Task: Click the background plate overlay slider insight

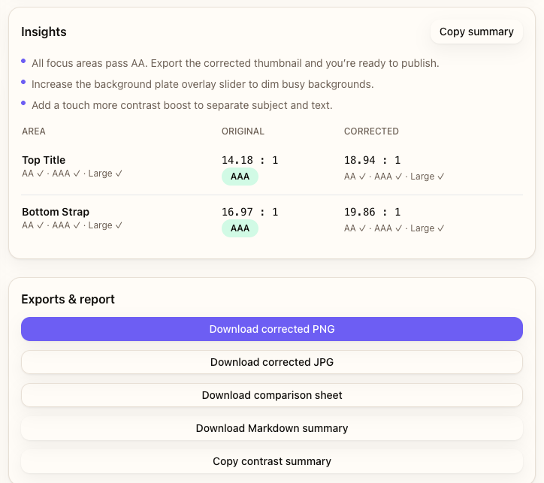Action: (x=203, y=84)
